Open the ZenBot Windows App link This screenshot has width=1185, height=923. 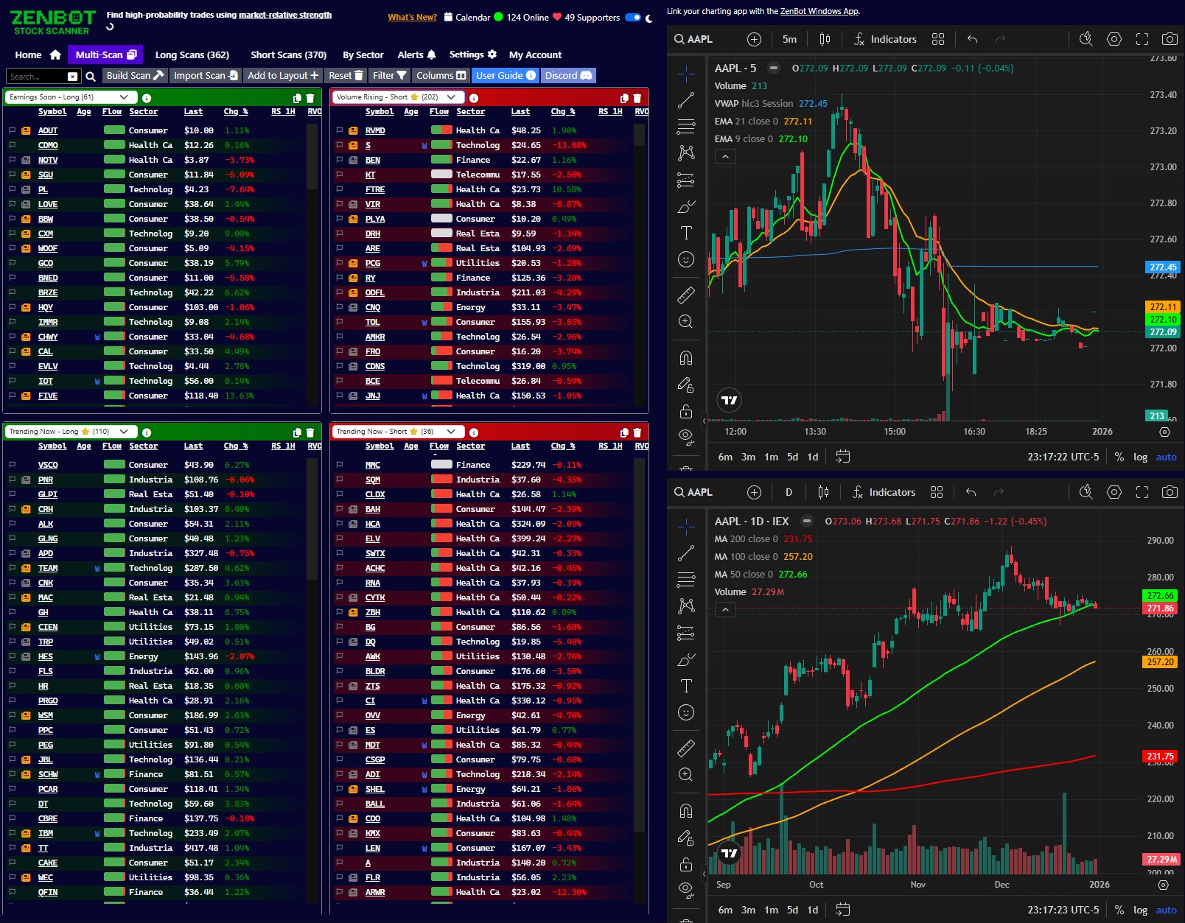pos(818,11)
